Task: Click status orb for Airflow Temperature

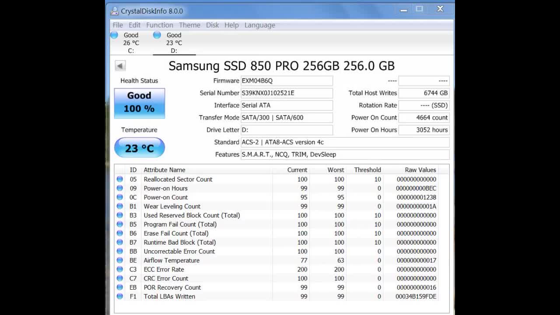Action: (x=119, y=260)
